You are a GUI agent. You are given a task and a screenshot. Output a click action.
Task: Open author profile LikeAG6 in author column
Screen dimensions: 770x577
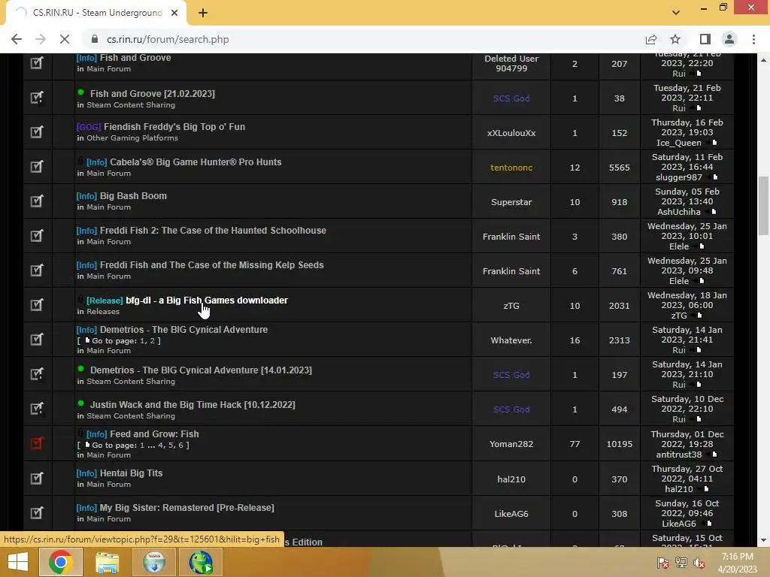pos(511,514)
